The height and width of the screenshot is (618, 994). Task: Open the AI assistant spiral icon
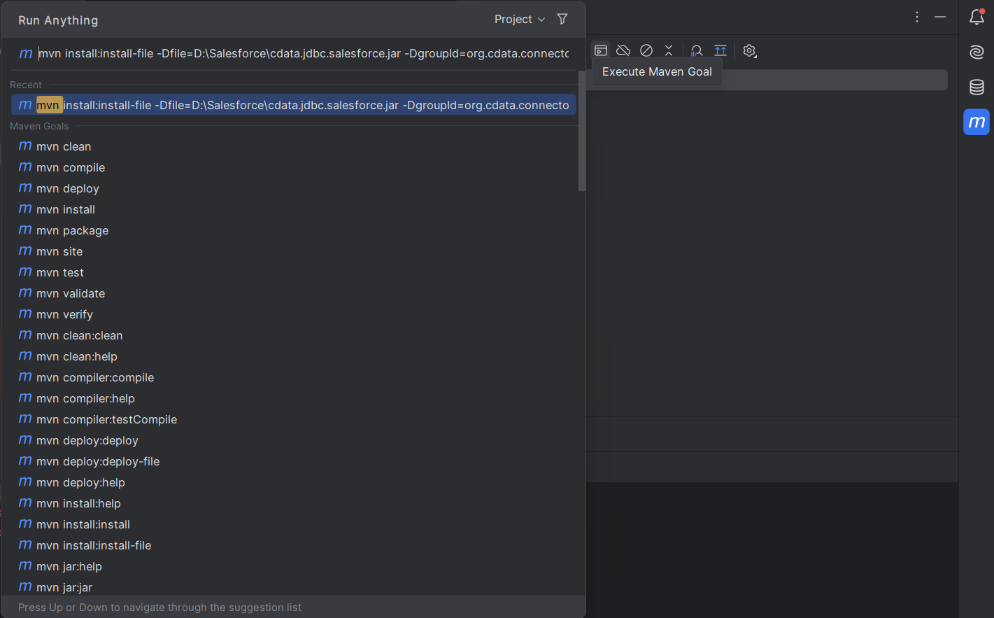point(977,52)
